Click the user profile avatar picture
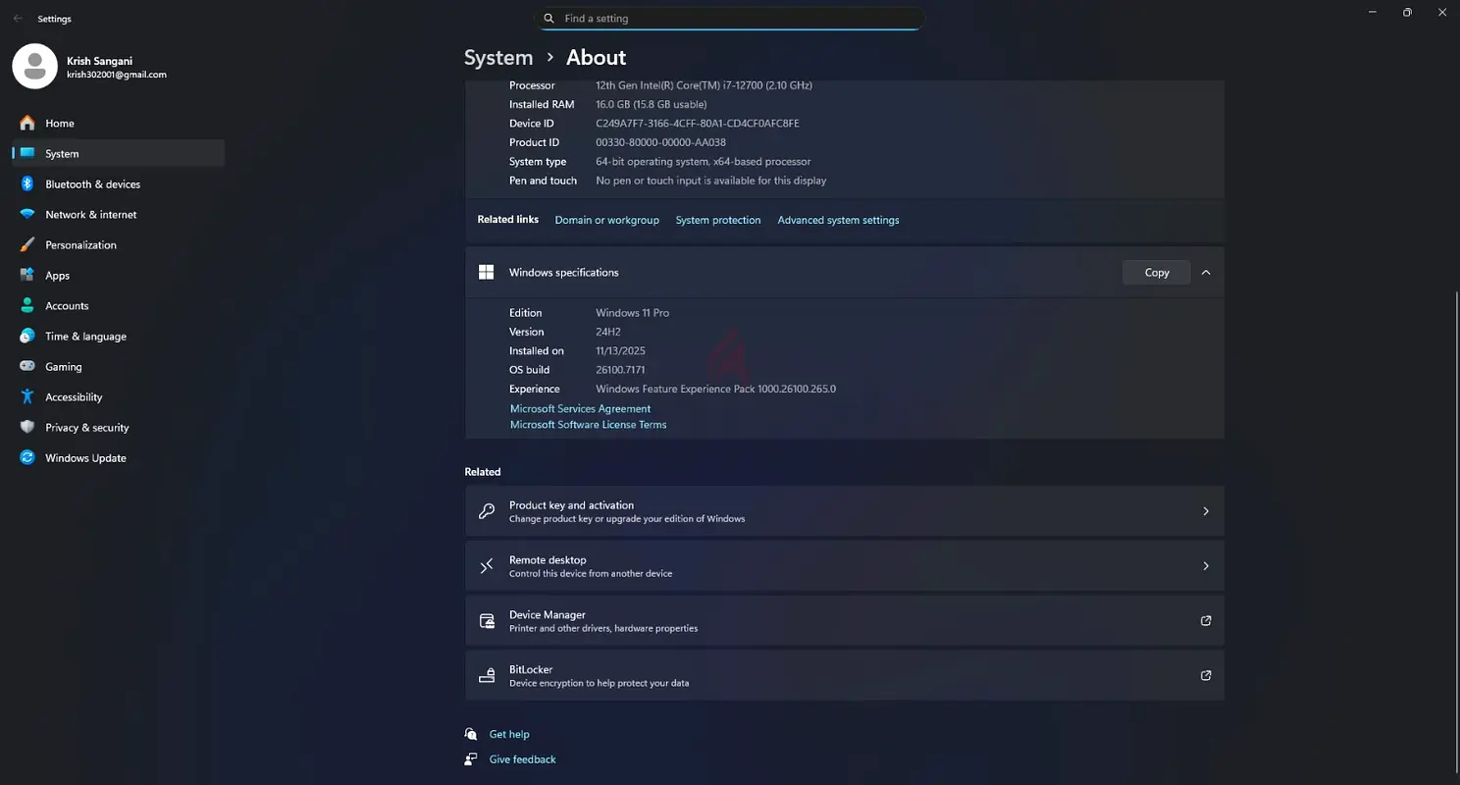This screenshot has width=1460, height=785. coord(34,66)
